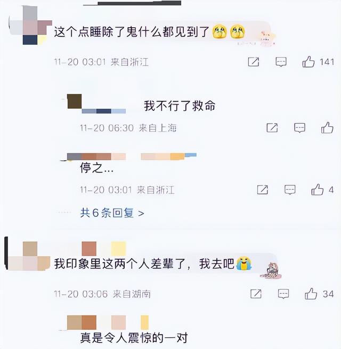Tap the reply text '真是令人震惊的一对'

(x=134, y=338)
